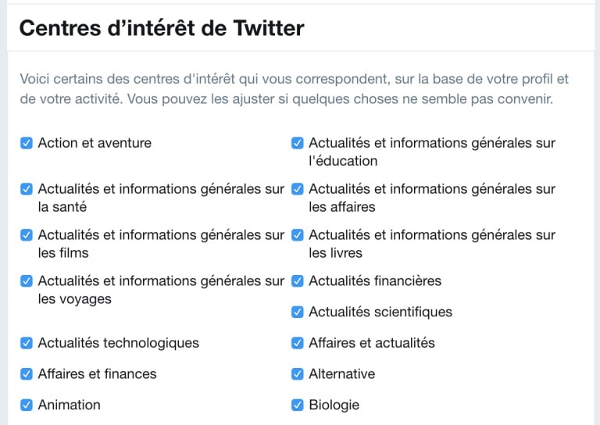Click the Actualités scientifiques label
The image size is (600, 425).
coord(380,312)
